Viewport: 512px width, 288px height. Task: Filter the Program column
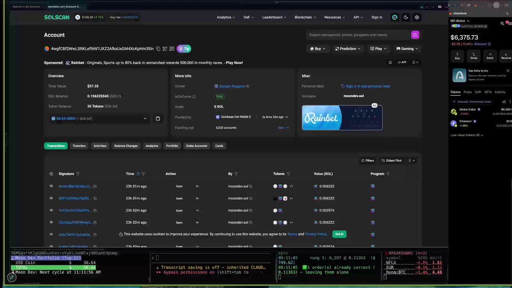388,174
